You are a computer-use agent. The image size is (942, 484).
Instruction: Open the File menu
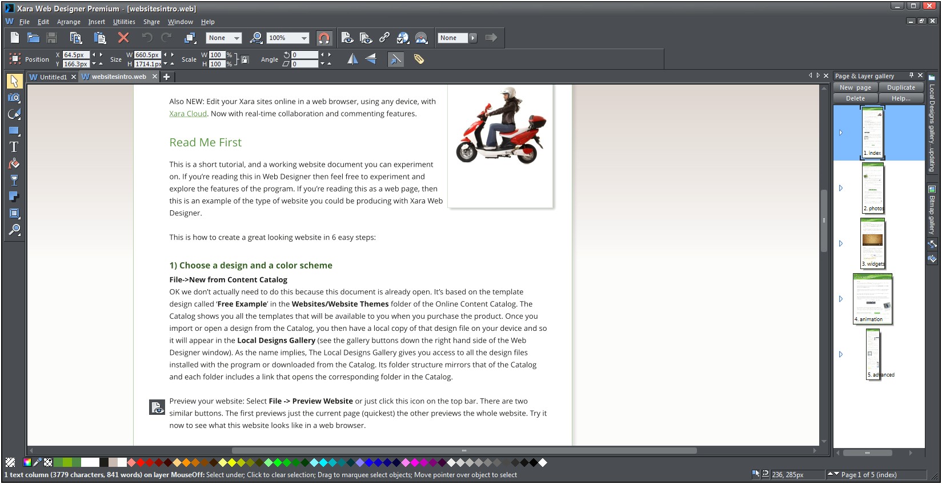pyautogui.click(x=24, y=22)
